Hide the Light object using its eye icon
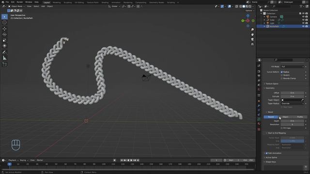This screenshot has height=174, width=310. [303, 23]
